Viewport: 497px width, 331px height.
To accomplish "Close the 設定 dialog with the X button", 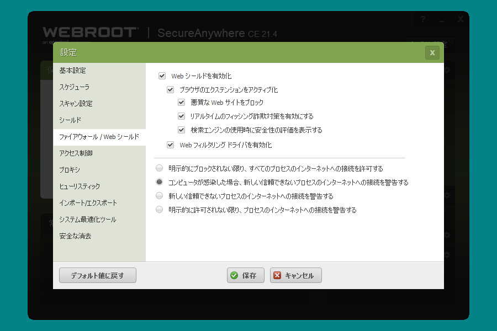I will (x=432, y=52).
